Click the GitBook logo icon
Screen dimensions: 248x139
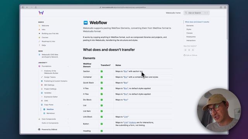(x=39, y=129)
